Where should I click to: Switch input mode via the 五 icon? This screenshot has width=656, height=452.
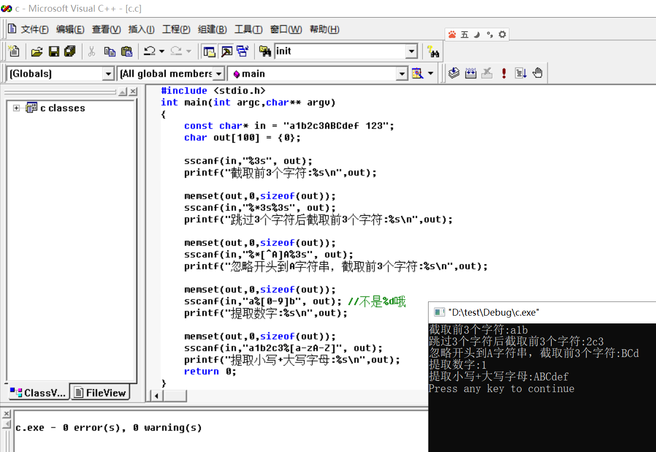[x=464, y=34]
